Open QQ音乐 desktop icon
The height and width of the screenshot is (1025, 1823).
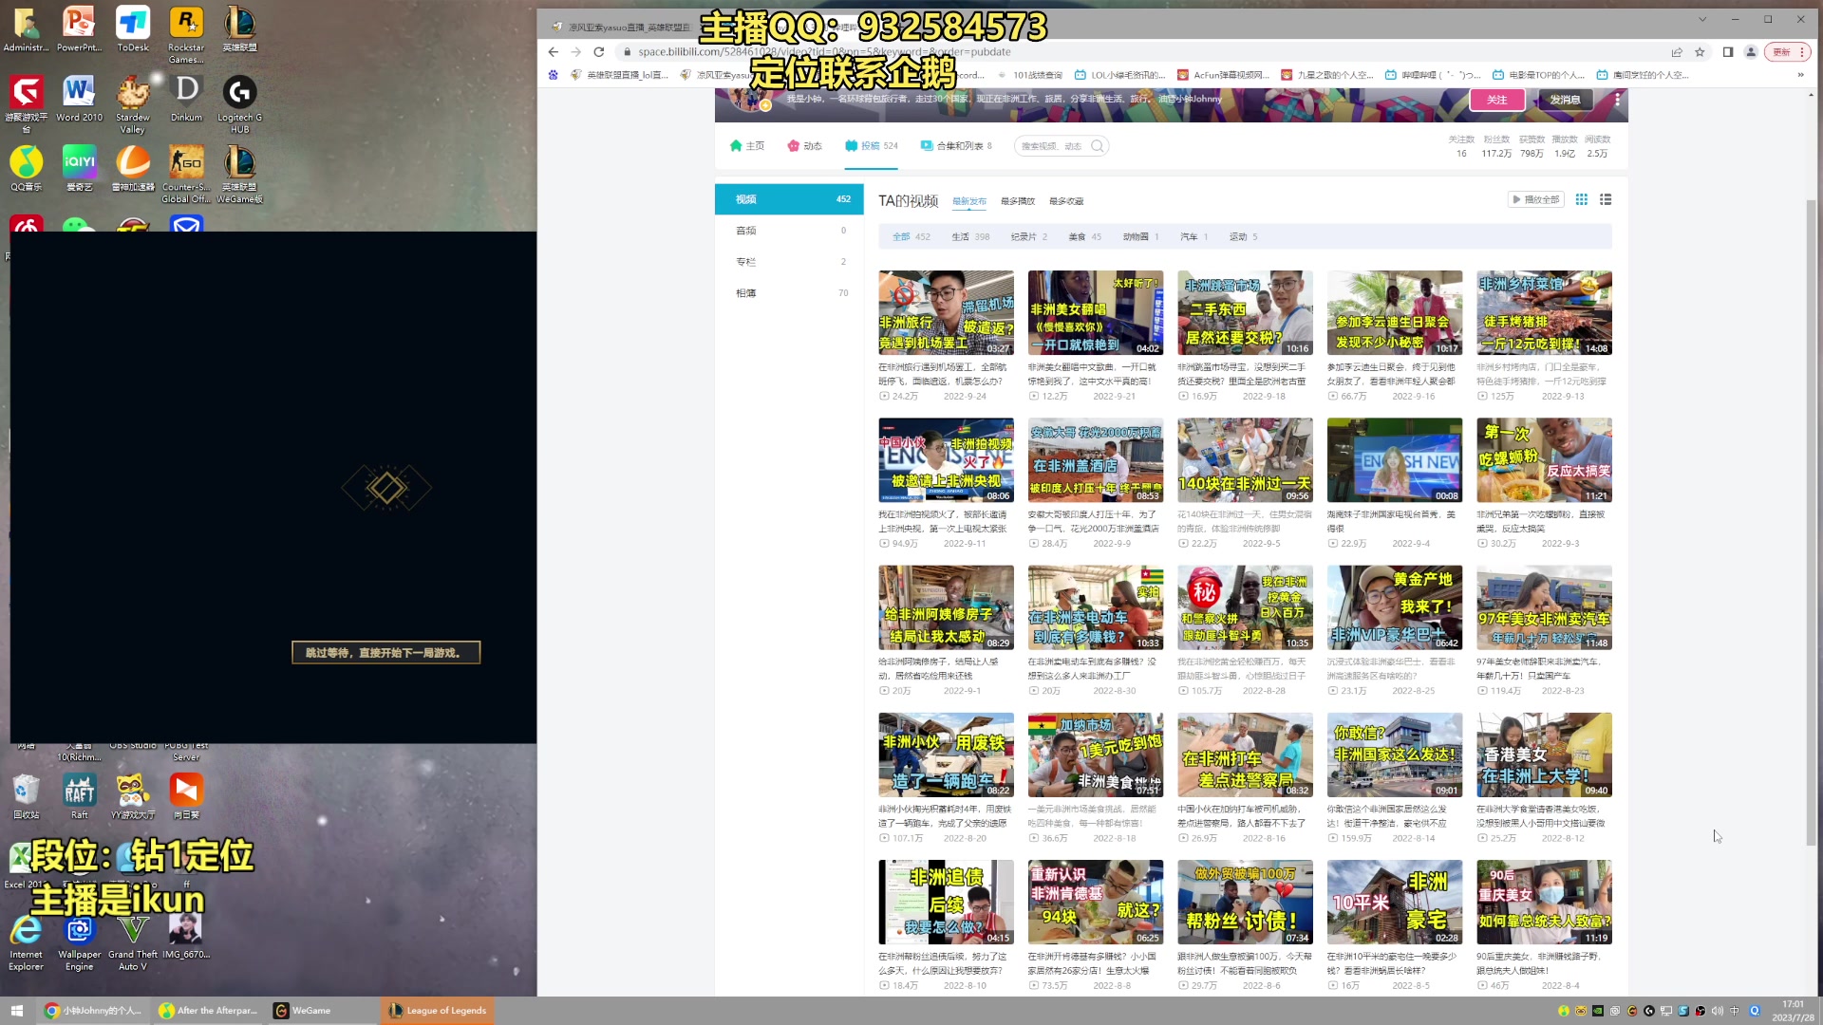tap(26, 169)
